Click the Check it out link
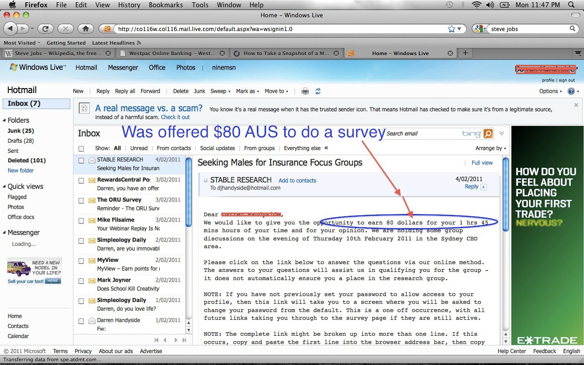 pos(175,117)
